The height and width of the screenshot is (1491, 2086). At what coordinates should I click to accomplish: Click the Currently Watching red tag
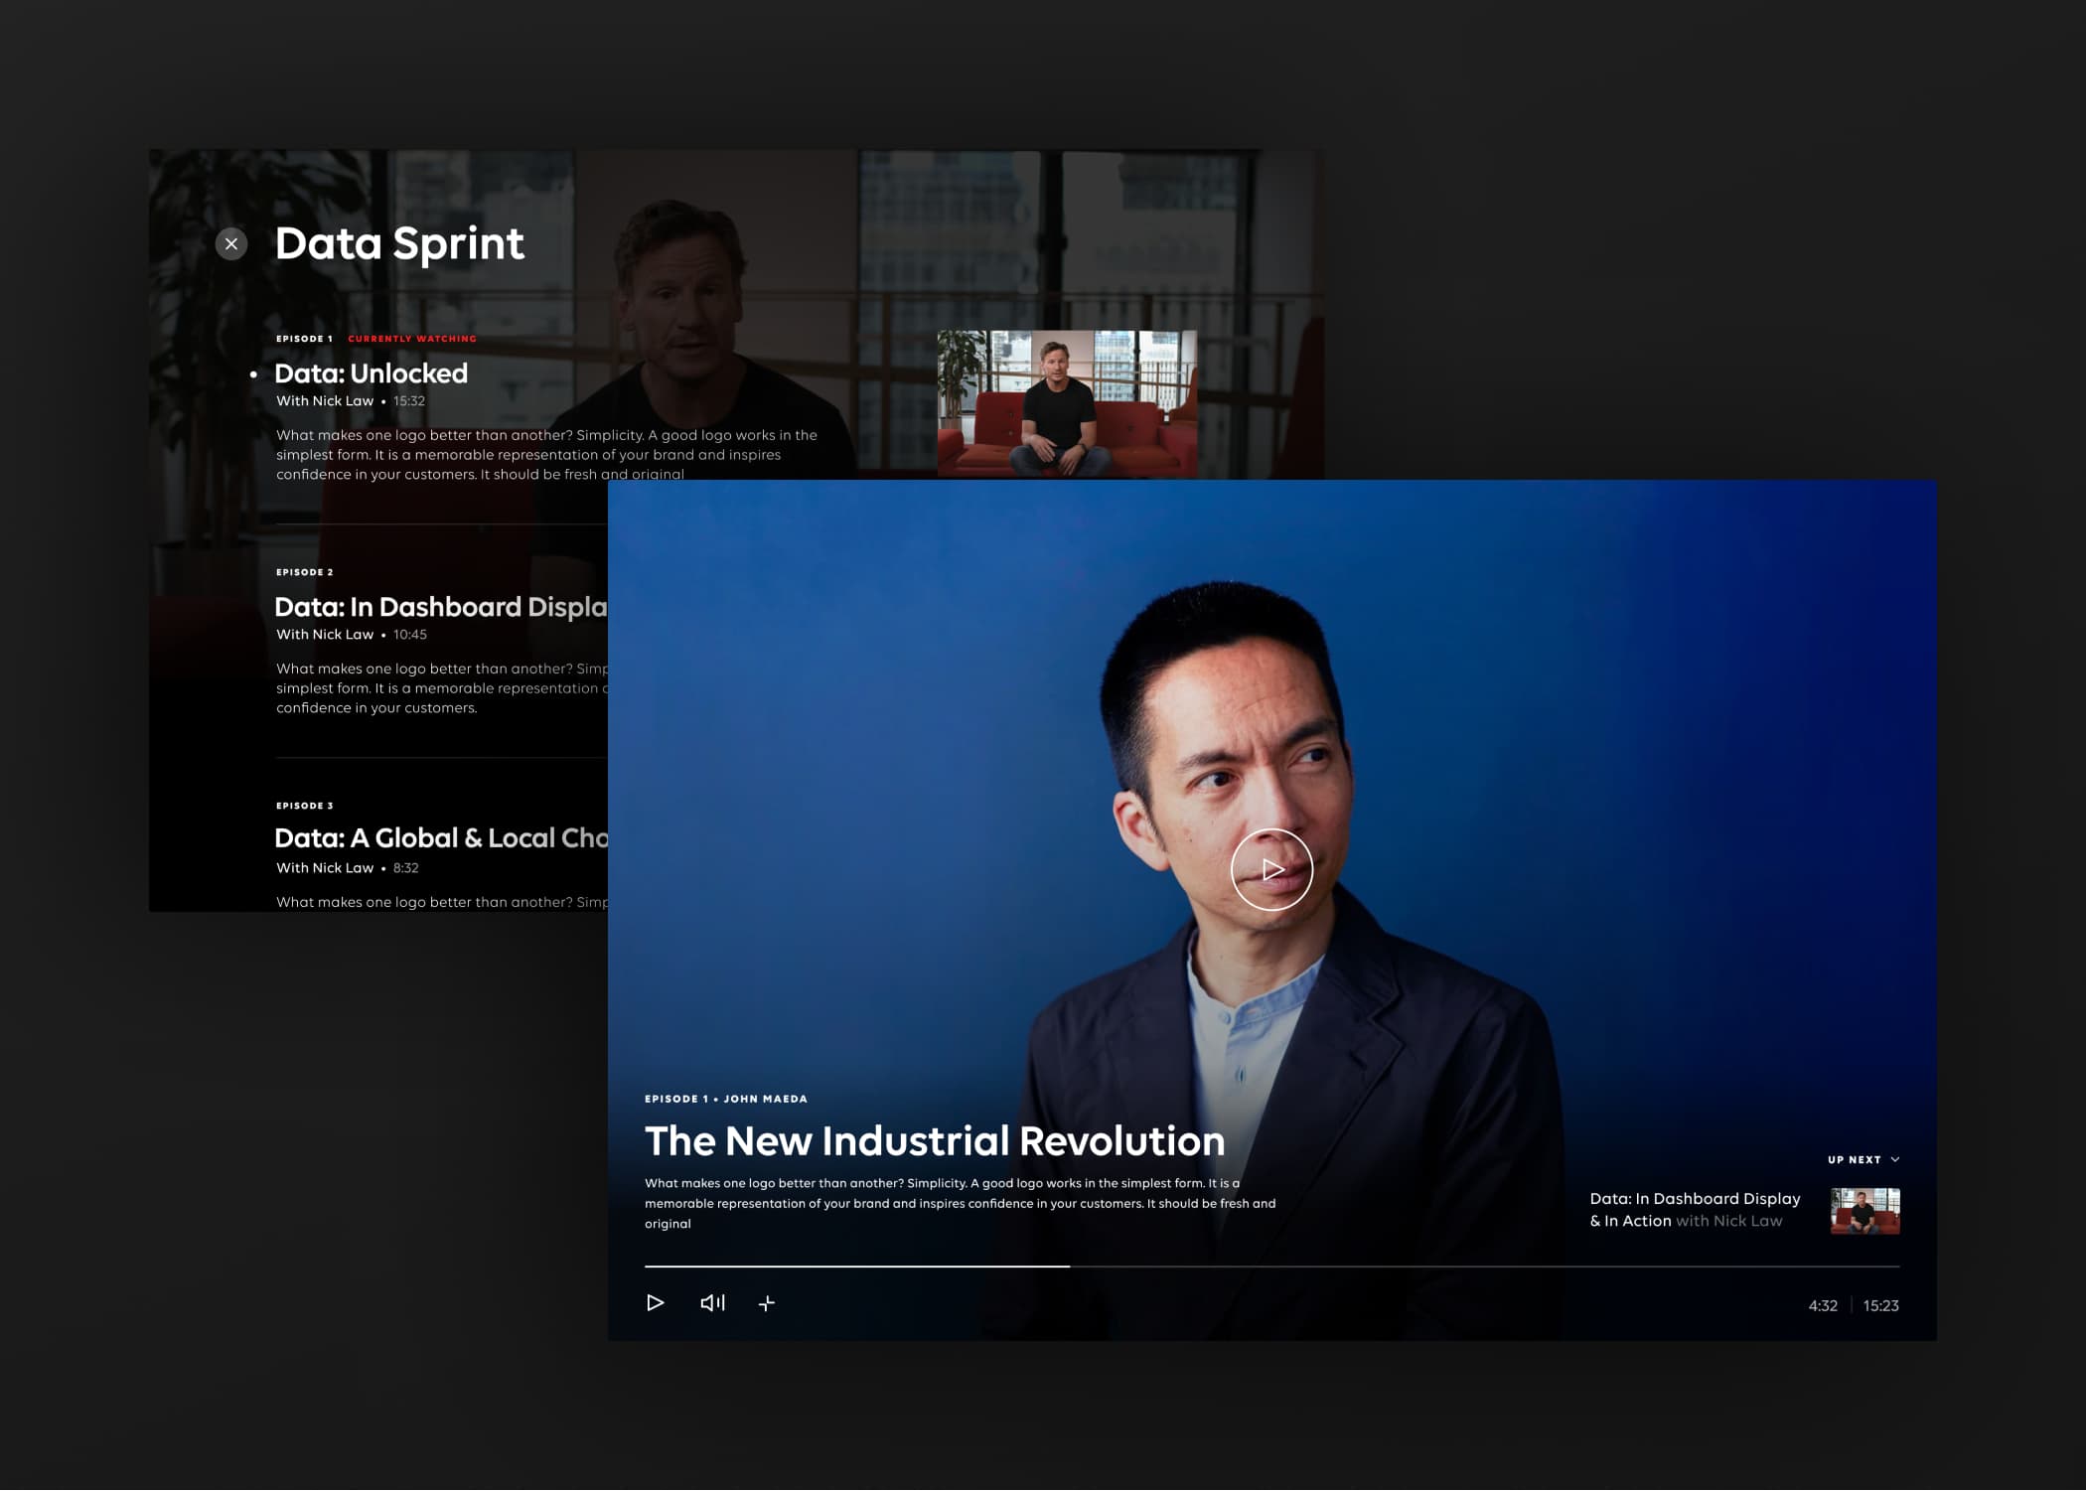pos(411,339)
